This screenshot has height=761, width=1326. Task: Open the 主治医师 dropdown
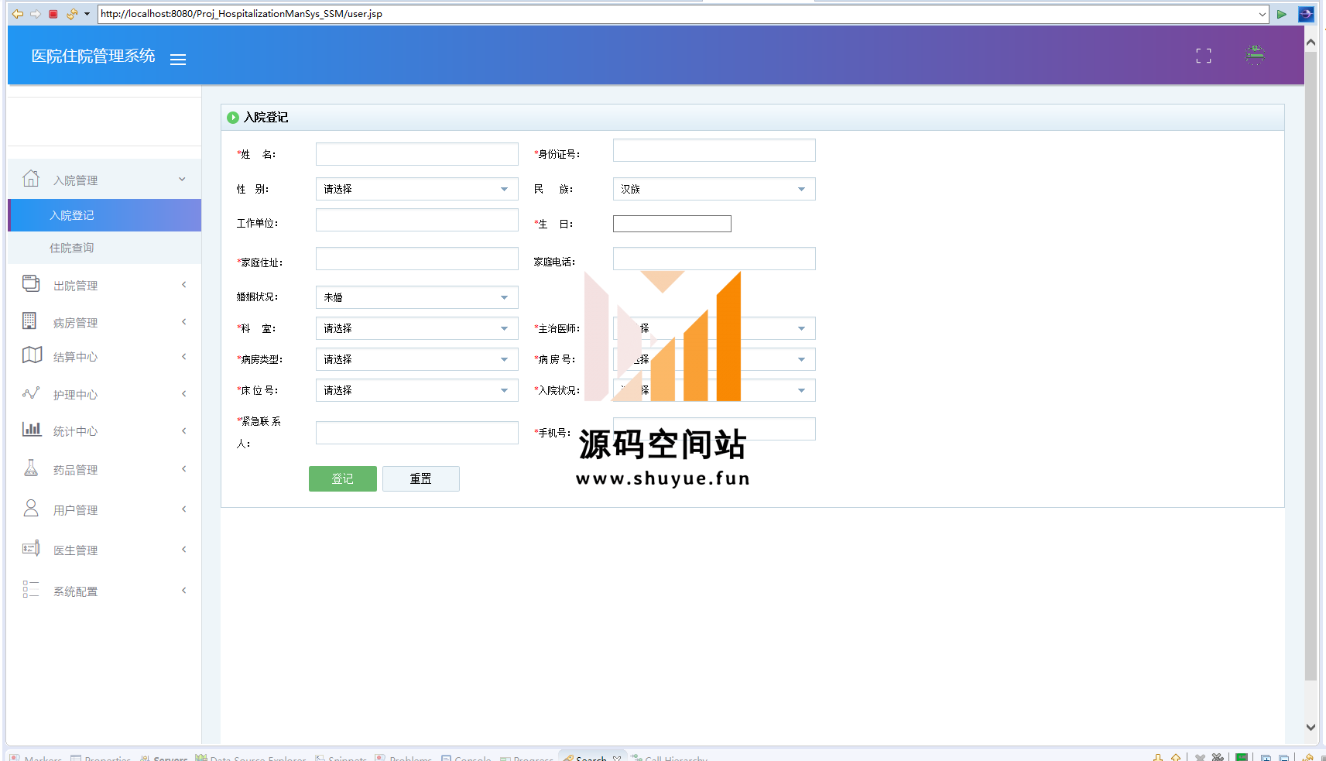click(714, 328)
